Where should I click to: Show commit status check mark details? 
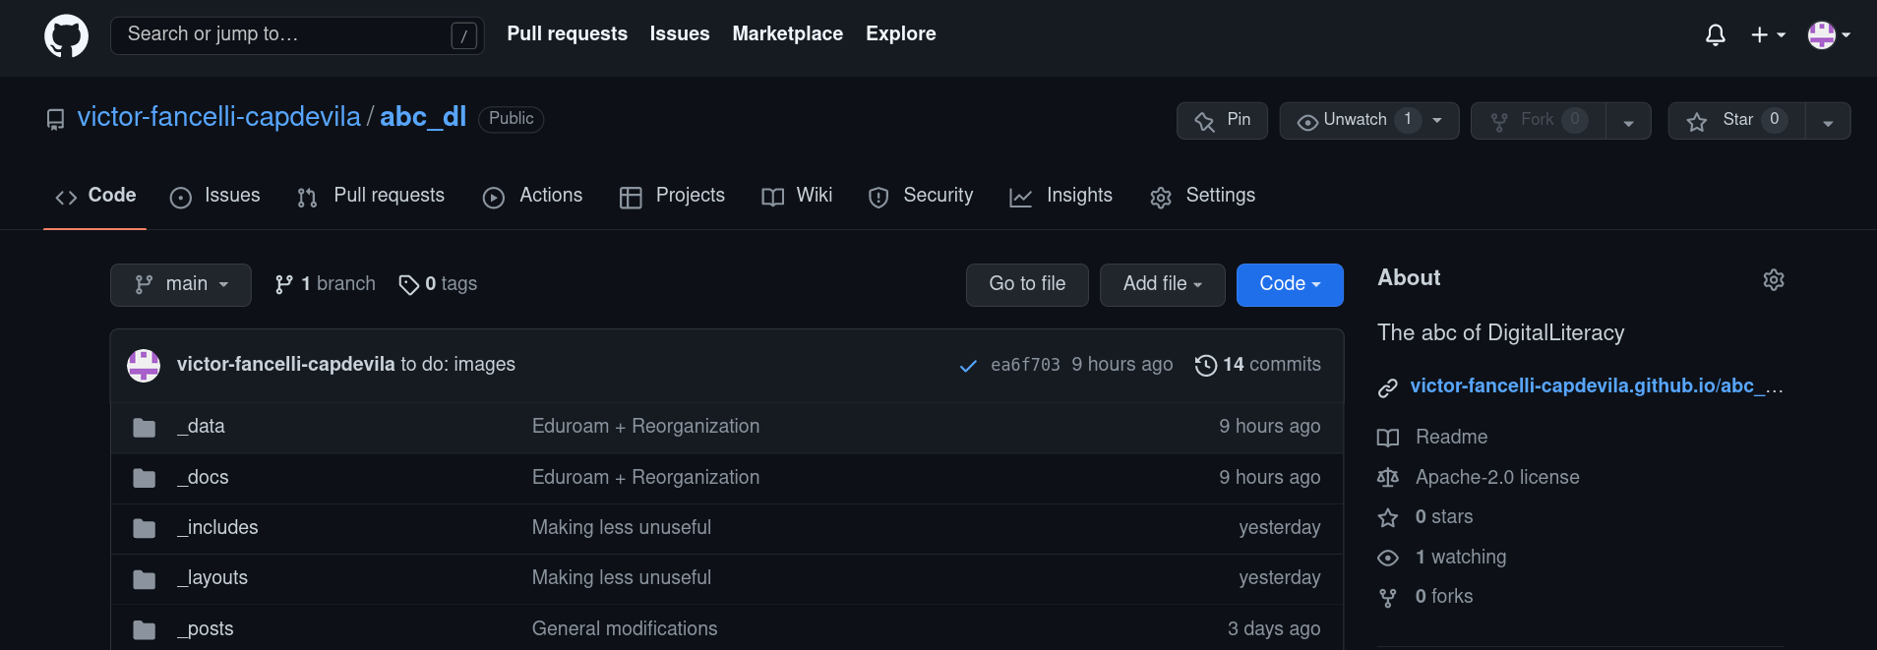pyautogui.click(x=968, y=366)
